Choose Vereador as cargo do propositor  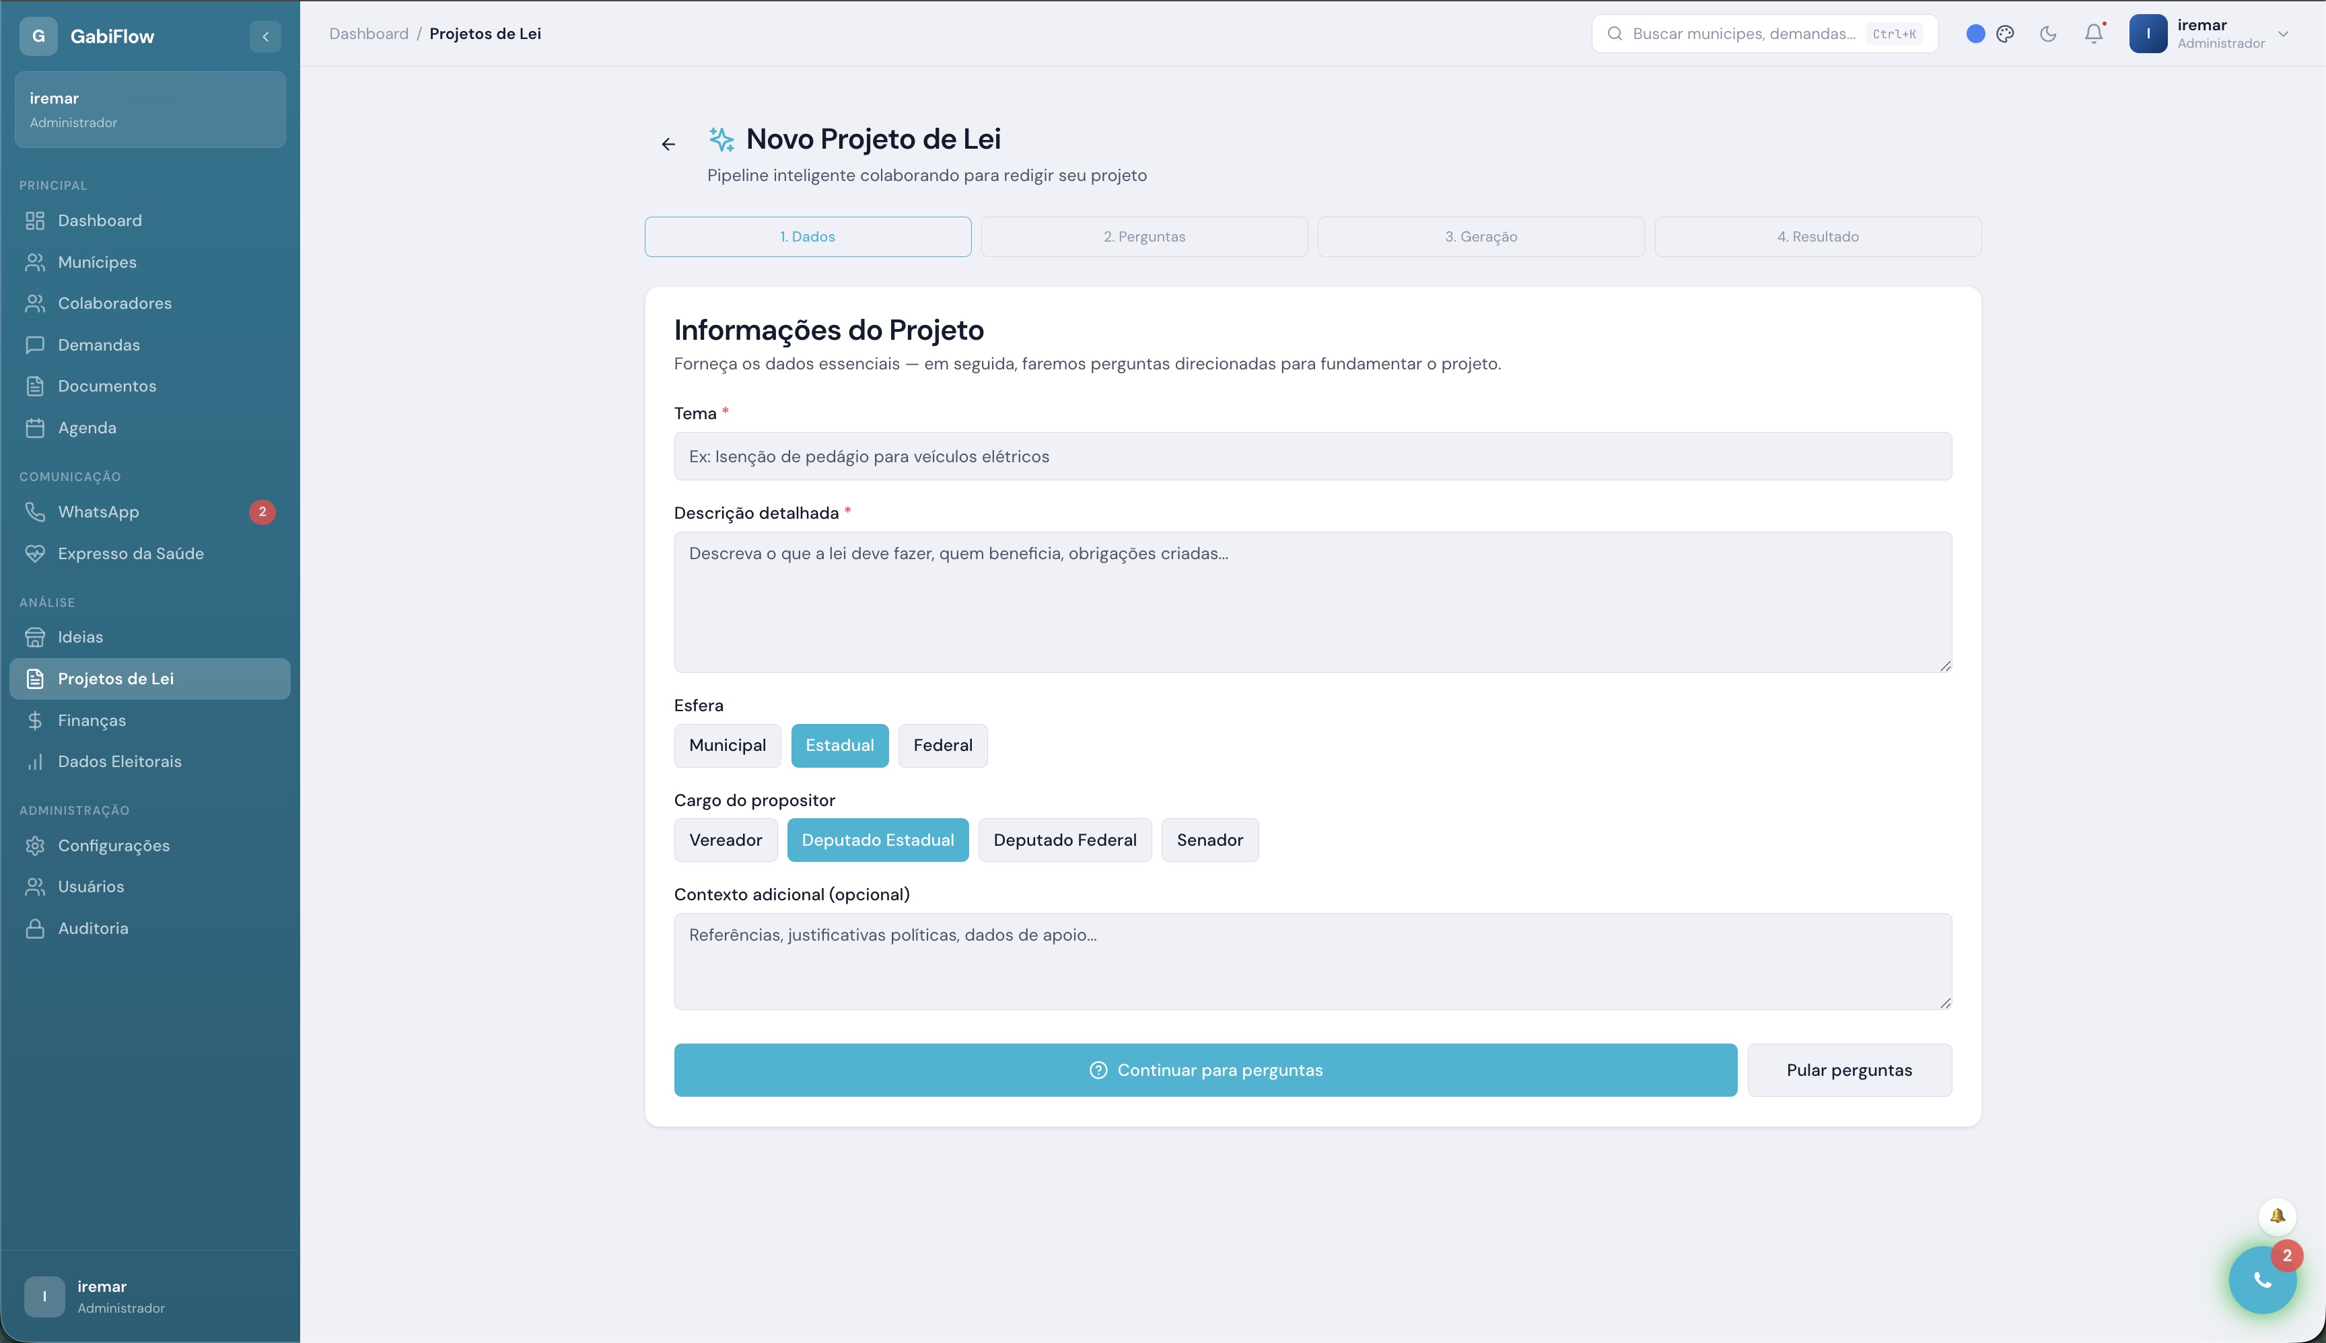[x=726, y=840]
